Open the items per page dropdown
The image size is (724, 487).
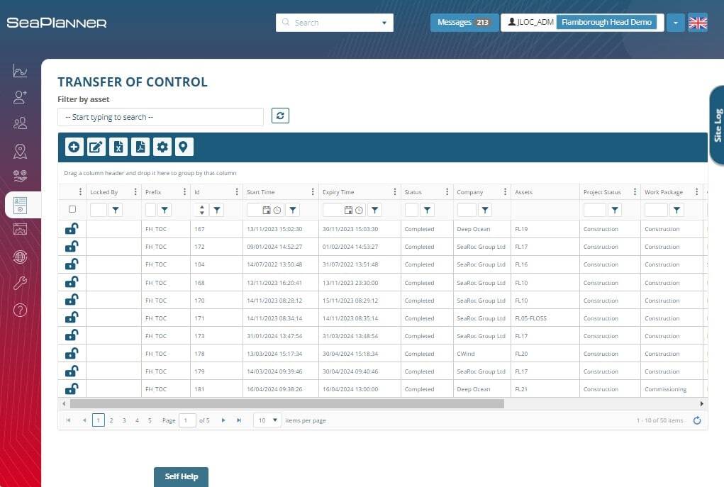(x=268, y=420)
